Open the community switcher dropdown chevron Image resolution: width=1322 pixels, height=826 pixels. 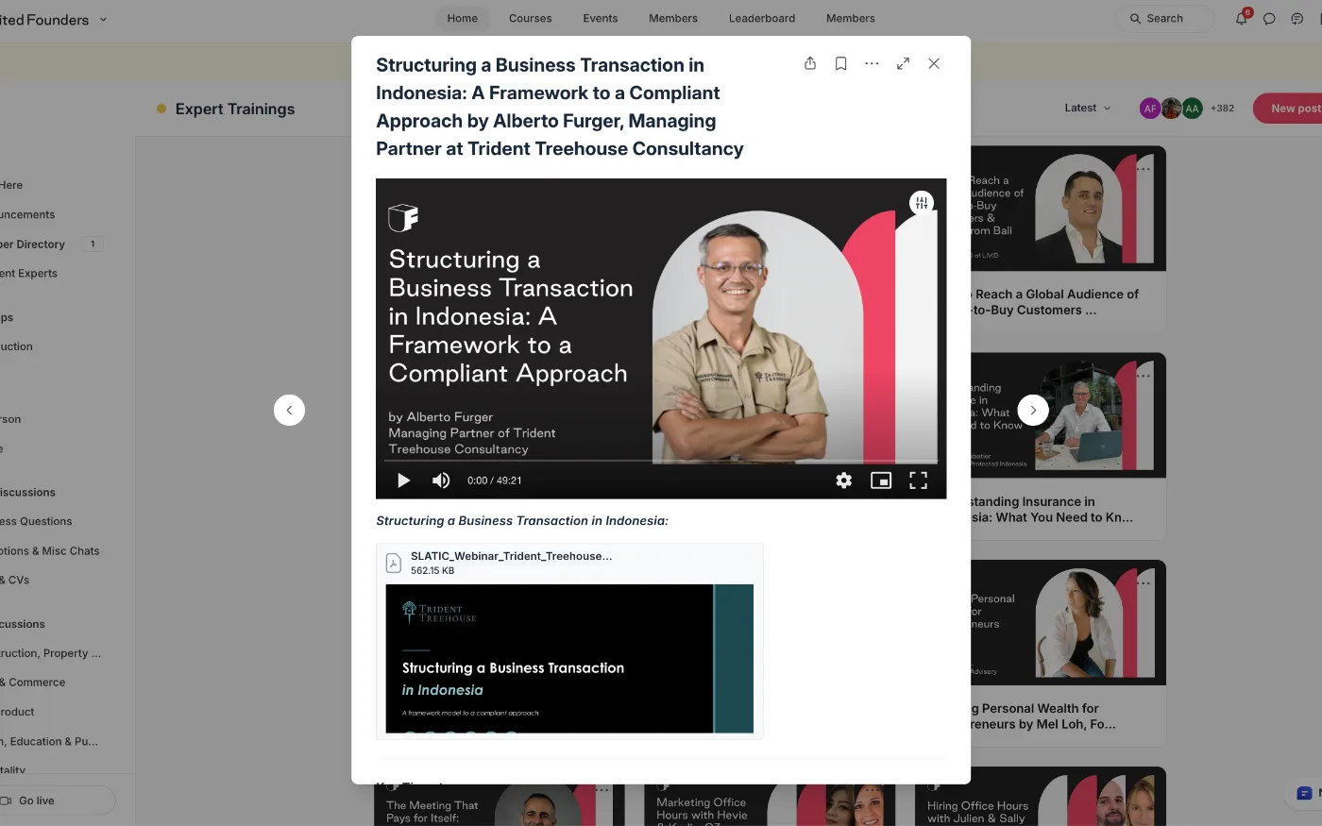103,19
